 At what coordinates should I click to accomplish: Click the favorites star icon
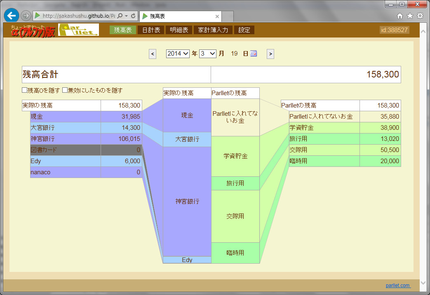pyautogui.click(x=409, y=16)
